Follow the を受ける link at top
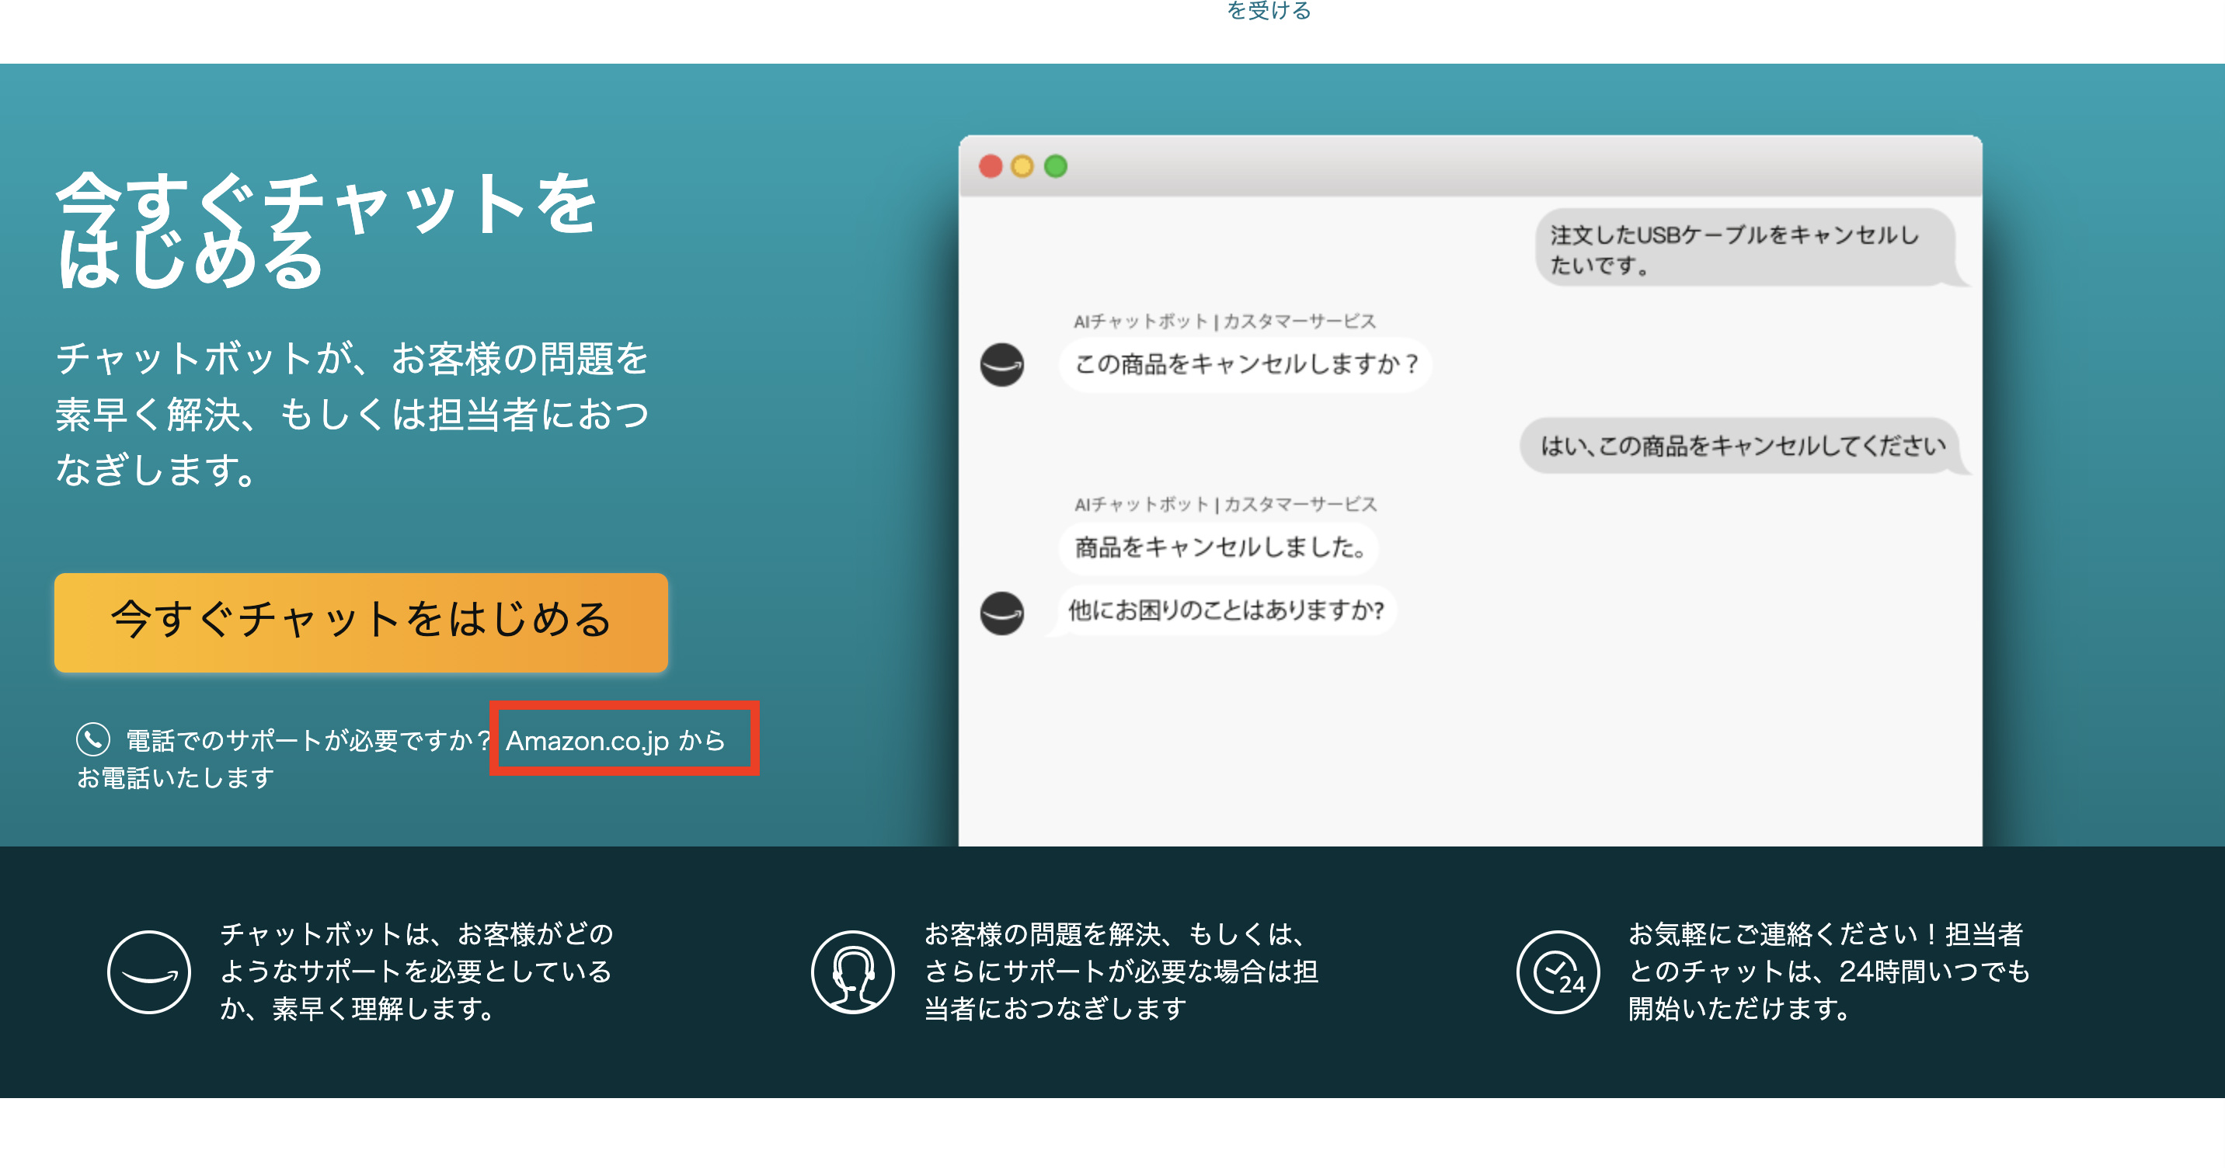The width and height of the screenshot is (2225, 1168). tap(1268, 10)
